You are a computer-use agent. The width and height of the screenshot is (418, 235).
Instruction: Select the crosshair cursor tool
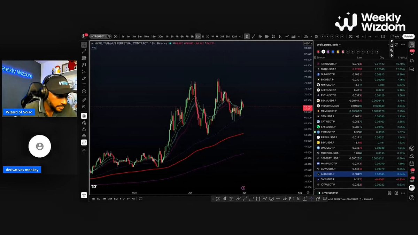(x=84, y=45)
